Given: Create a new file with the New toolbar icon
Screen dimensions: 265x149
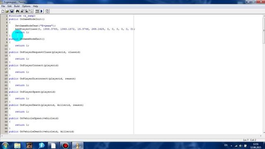Looking at the screenshot, I should (3, 11).
